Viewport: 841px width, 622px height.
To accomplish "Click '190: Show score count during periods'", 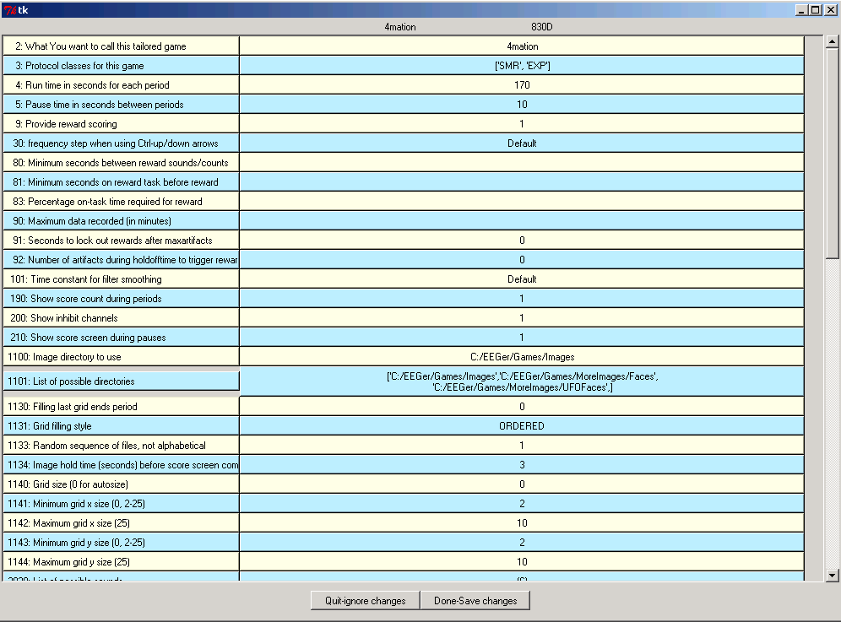I will (x=122, y=298).
